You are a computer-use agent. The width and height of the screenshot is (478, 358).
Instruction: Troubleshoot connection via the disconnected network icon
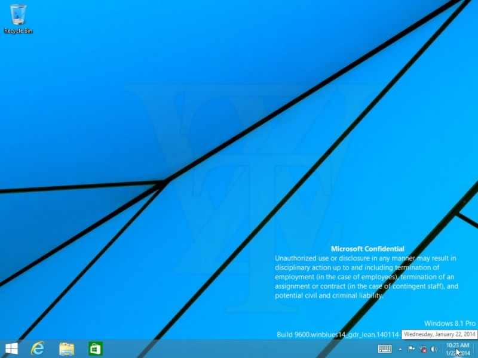tap(422, 348)
